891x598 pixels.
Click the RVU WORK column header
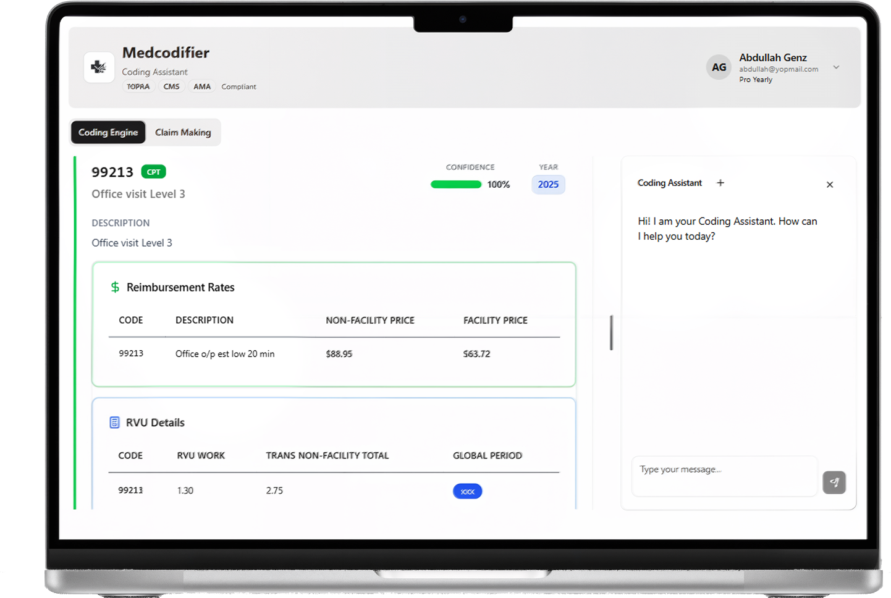201,456
